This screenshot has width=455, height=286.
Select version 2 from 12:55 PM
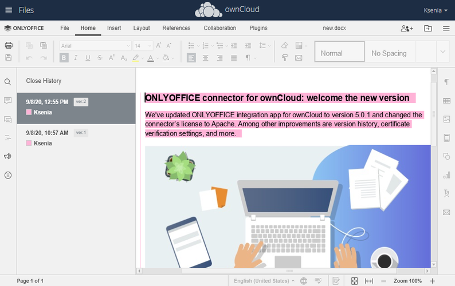point(76,108)
